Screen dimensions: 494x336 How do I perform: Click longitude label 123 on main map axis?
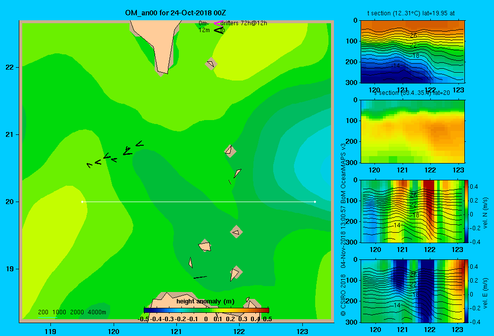(x=302, y=332)
